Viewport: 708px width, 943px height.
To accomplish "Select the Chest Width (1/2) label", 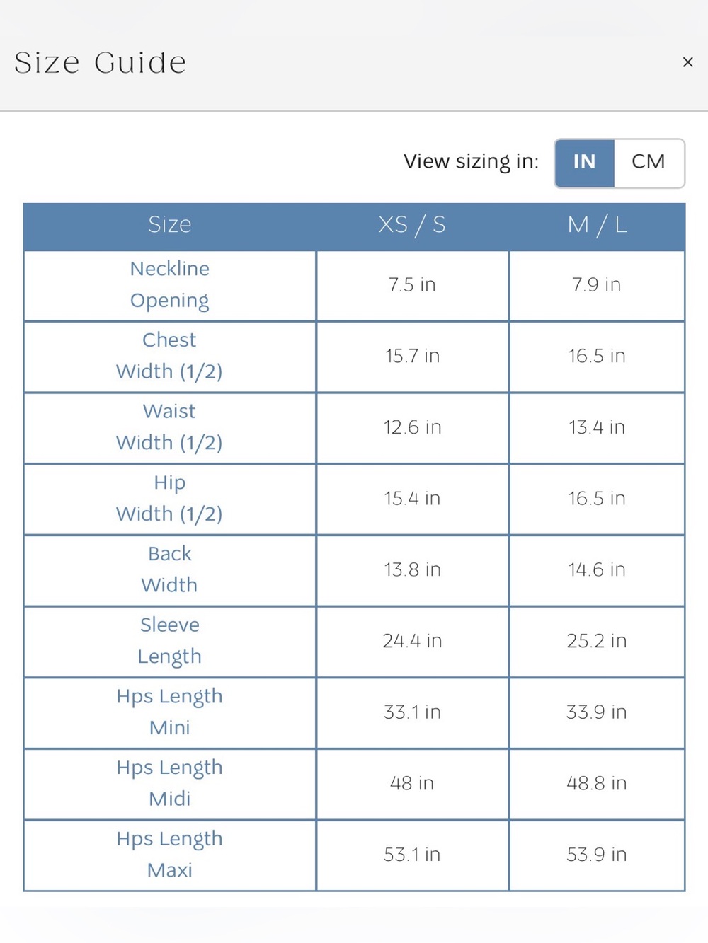I will click(170, 356).
